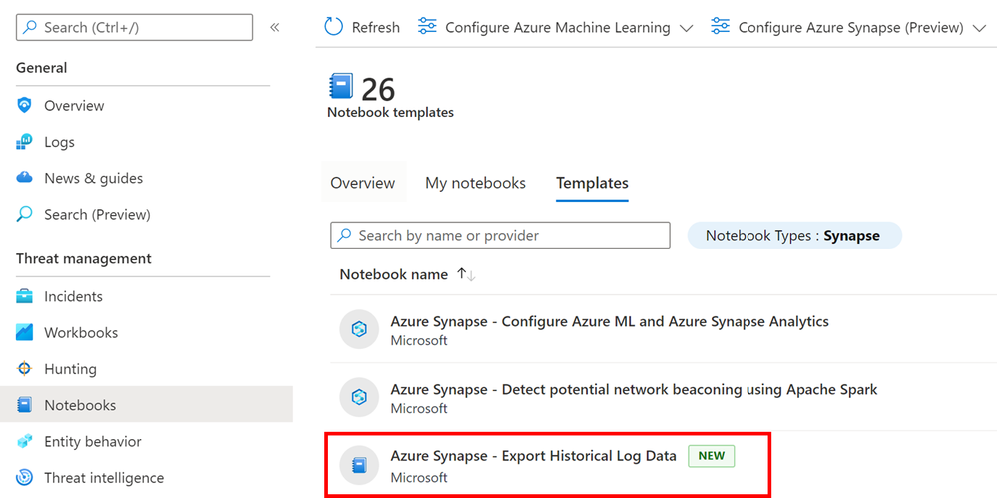Screen dimensions: 997x498
Task: Switch to the My notebooks tab
Action: (475, 183)
